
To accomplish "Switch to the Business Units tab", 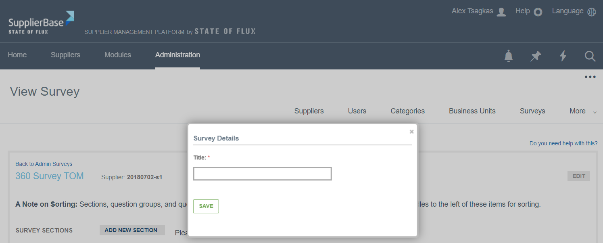I will click(472, 111).
